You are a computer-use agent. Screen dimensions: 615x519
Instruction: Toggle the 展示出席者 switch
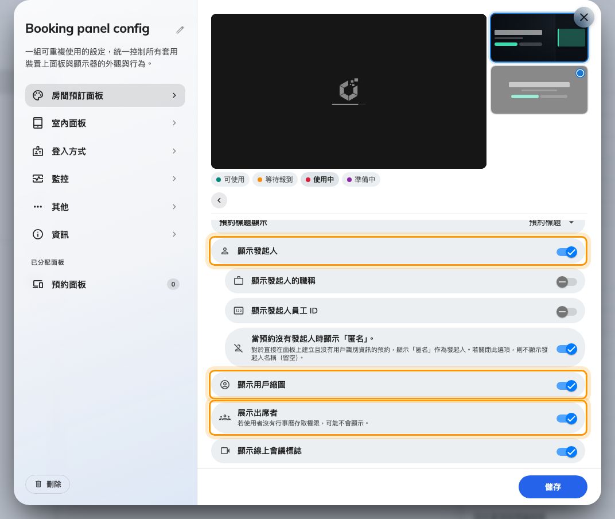click(x=567, y=419)
